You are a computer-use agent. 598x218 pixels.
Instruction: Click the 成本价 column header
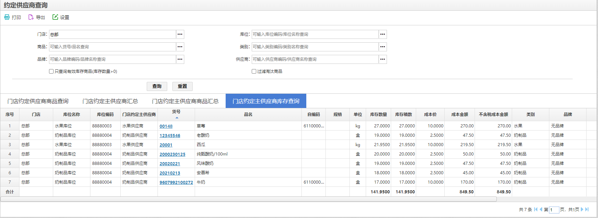coord(430,115)
